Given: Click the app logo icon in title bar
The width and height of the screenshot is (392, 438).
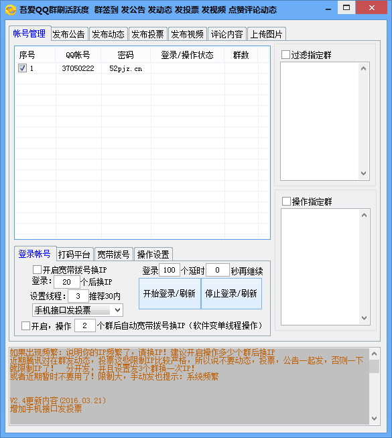Looking at the screenshot, I should 11,10.
